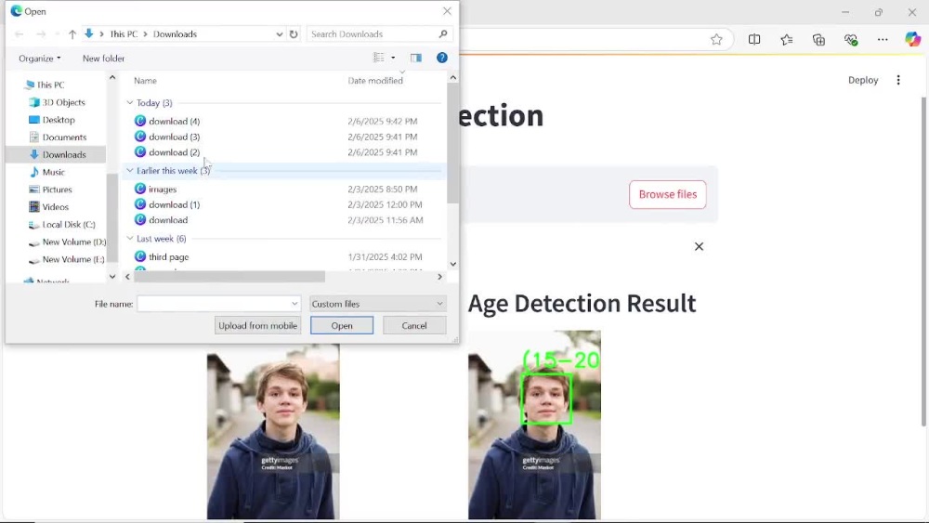Click Browse files on the web page
This screenshot has width=929, height=523.
point(668,194)
